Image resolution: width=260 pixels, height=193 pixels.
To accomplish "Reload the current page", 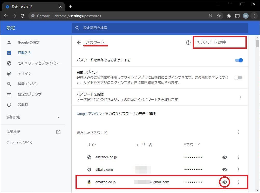I will 23,16.
